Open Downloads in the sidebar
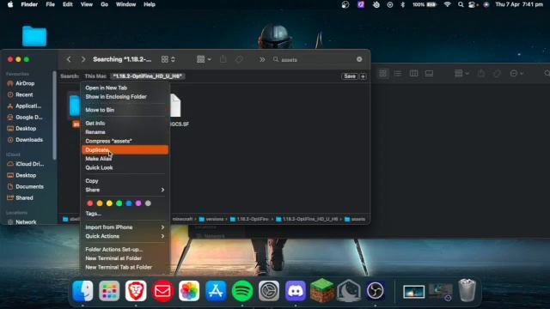Screen dimensions: 550x309 click(29, 140)
